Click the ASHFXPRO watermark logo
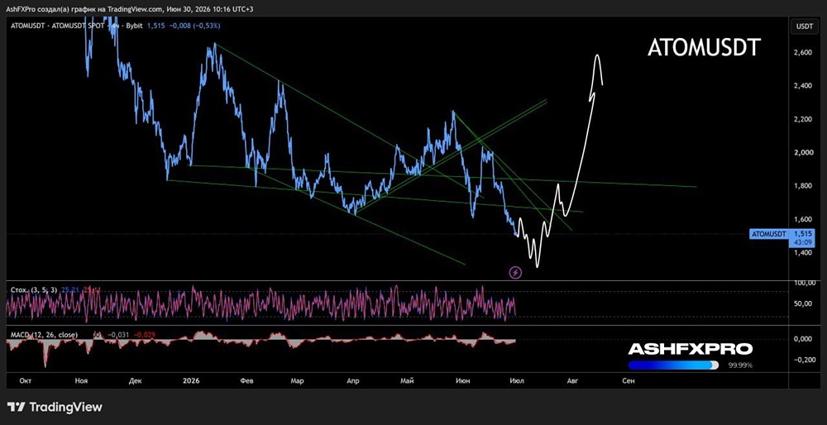The width and height of the screenshot is (827, 425). coord(690,349)
